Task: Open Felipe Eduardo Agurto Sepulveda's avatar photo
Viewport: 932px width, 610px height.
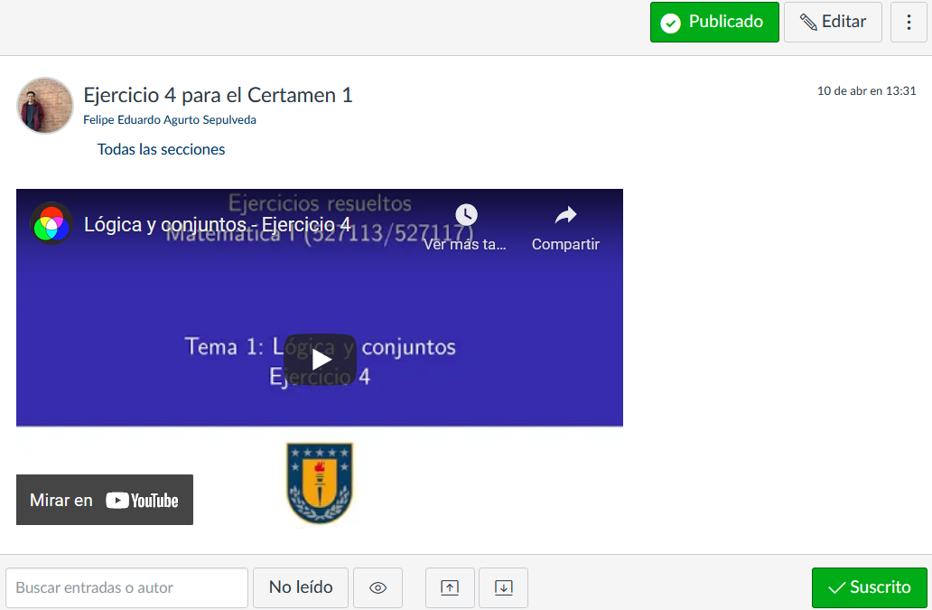Action: [x=45, y=105]
